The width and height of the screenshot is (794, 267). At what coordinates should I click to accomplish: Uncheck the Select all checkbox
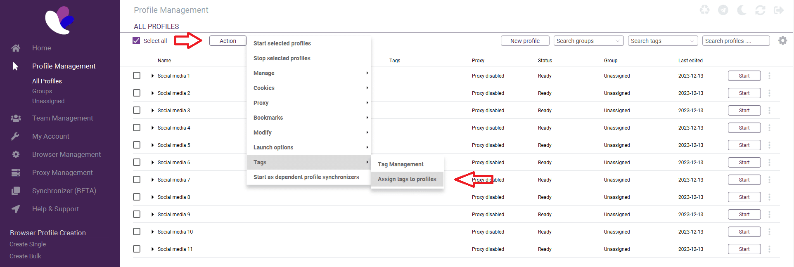tap(136, 40)
